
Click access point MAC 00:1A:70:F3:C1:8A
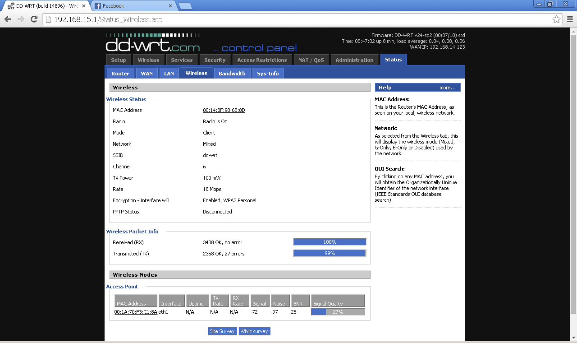click(x=136, y=312)
